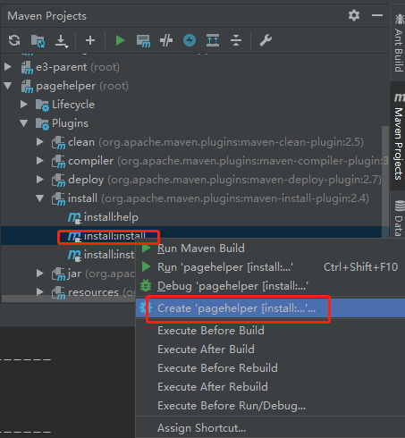This screenshot has width=405, height=438.
Task: Click the Download Sources and Documentation icon
Action: pos(62,41)
